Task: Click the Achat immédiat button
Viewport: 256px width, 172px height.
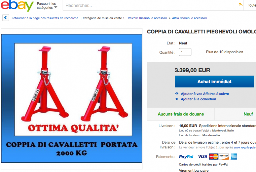Action: 214,81
